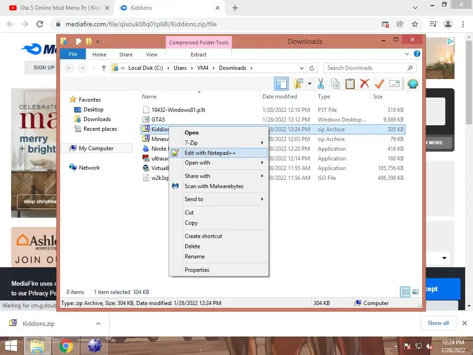Viewport: 473px width, 355px height.
Task: Click the Compressed Folder Tools tab header
Action: pyautogui.click(x=199, y=42)
